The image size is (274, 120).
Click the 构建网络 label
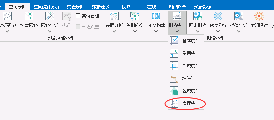(x=29, y=25)
